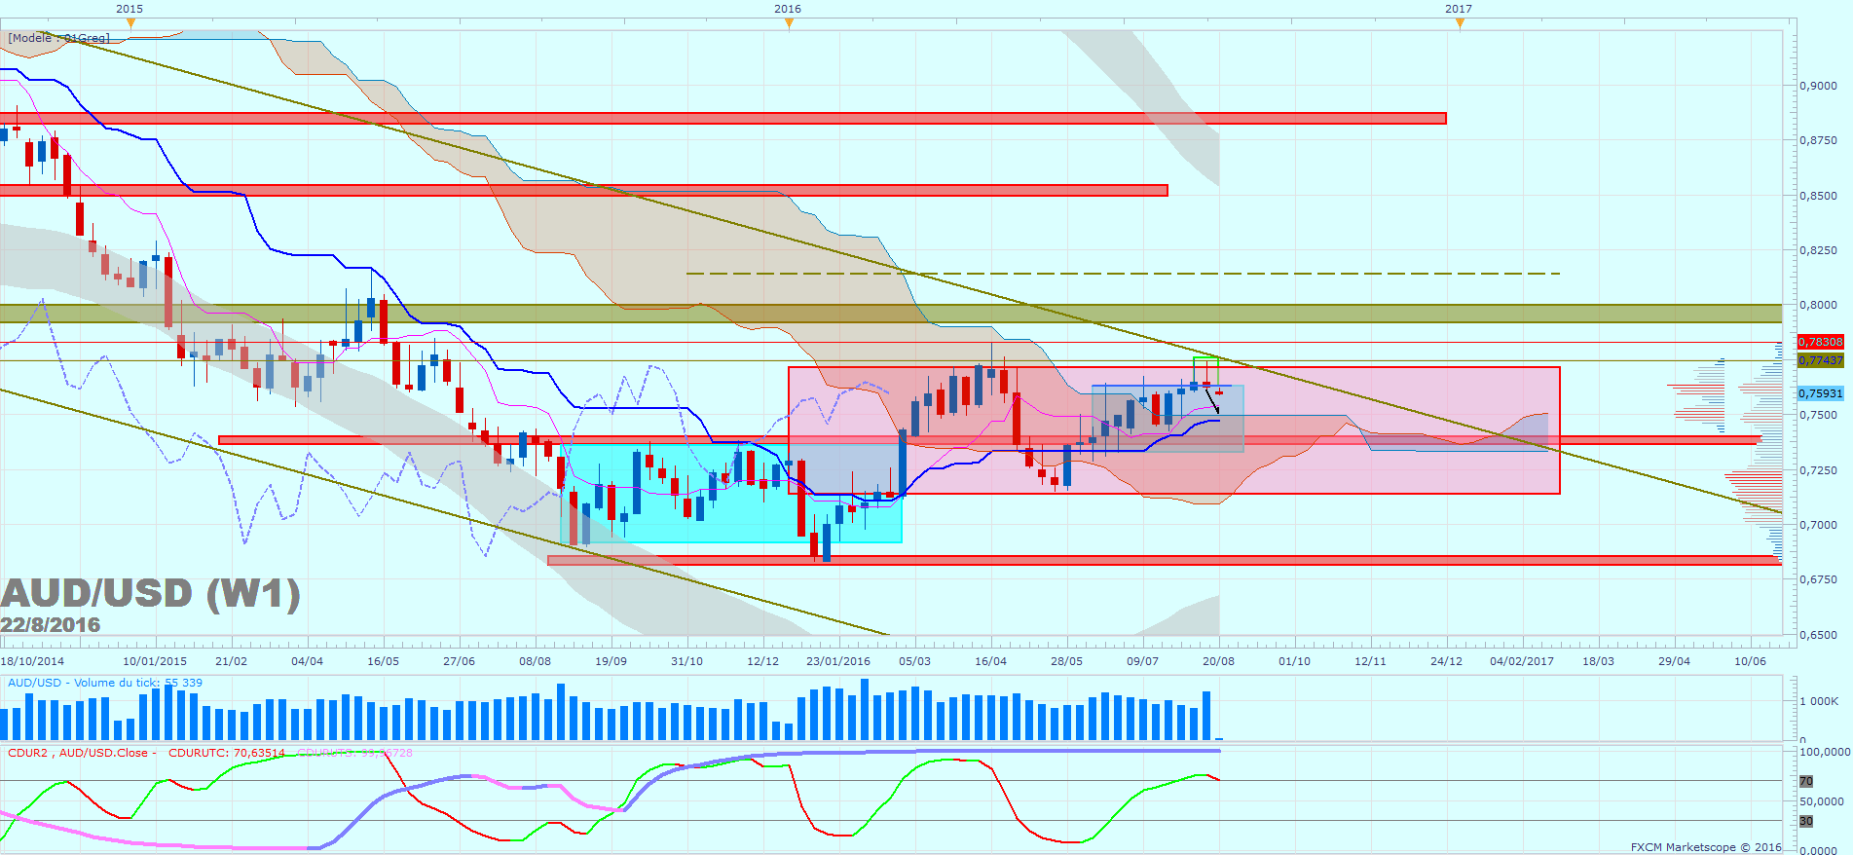
Task: Select the '[Modele : 01Greg]' template label
Action: [59, 38]
